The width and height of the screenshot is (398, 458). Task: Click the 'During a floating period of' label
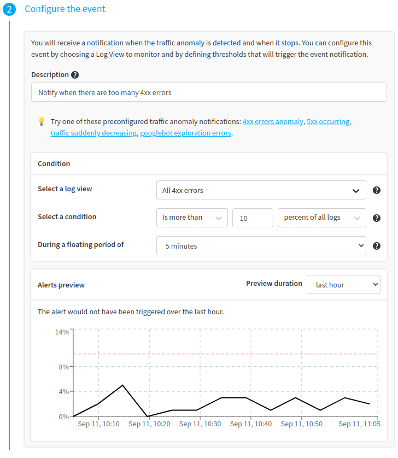(81, 244)
